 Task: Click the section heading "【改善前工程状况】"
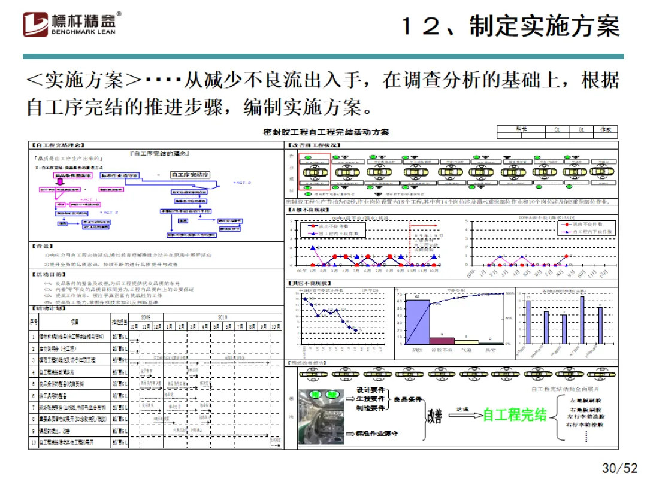pos(315,145)
